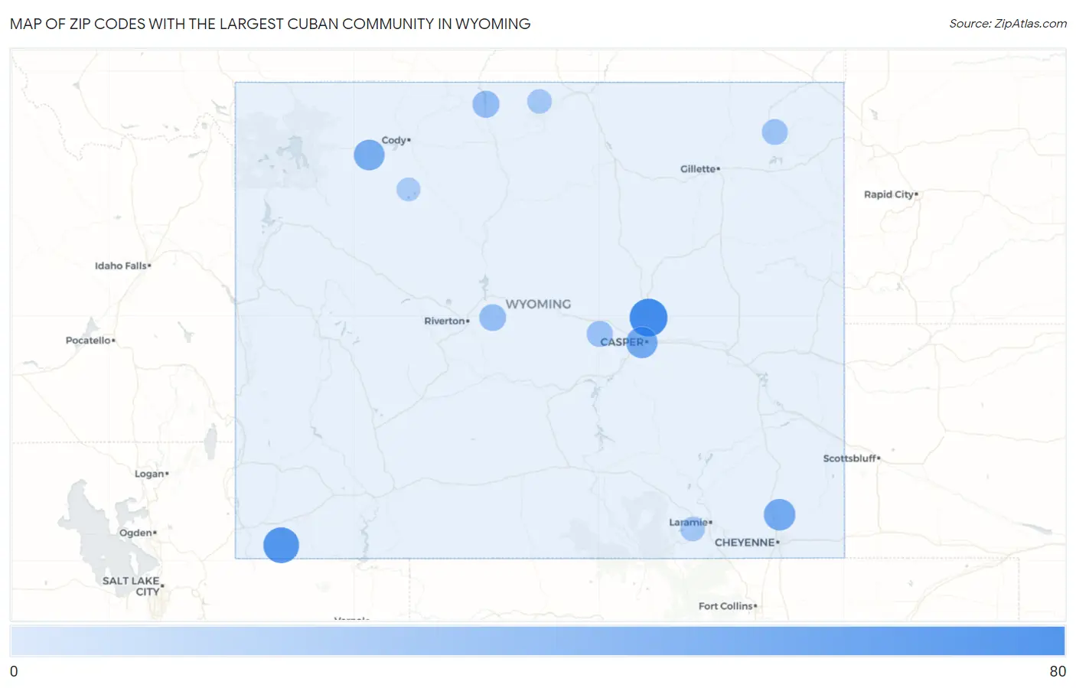Click the Logan city label

pyautogui.click(x=150, y=474)
